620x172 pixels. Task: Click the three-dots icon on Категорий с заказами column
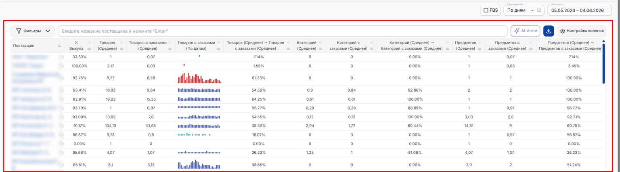click(x=372, y=42)
